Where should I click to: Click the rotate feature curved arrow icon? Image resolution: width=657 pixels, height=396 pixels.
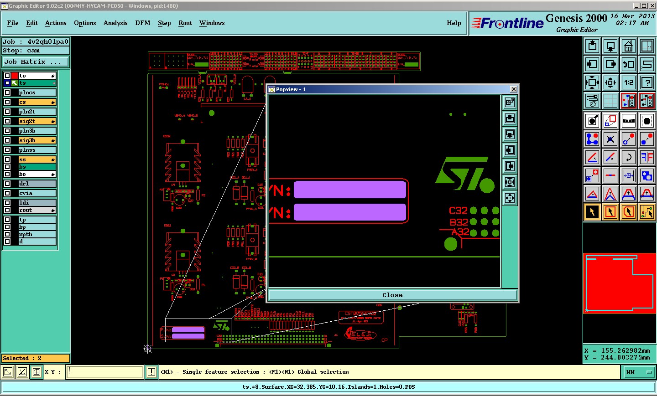(629, 157)
